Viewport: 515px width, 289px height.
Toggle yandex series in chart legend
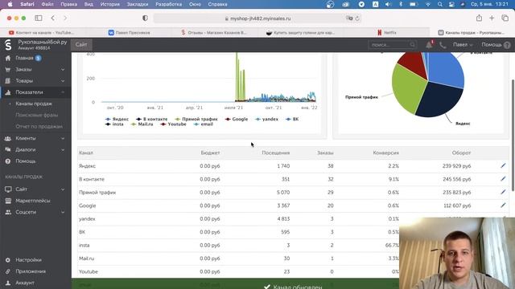[x=266, y=120]
